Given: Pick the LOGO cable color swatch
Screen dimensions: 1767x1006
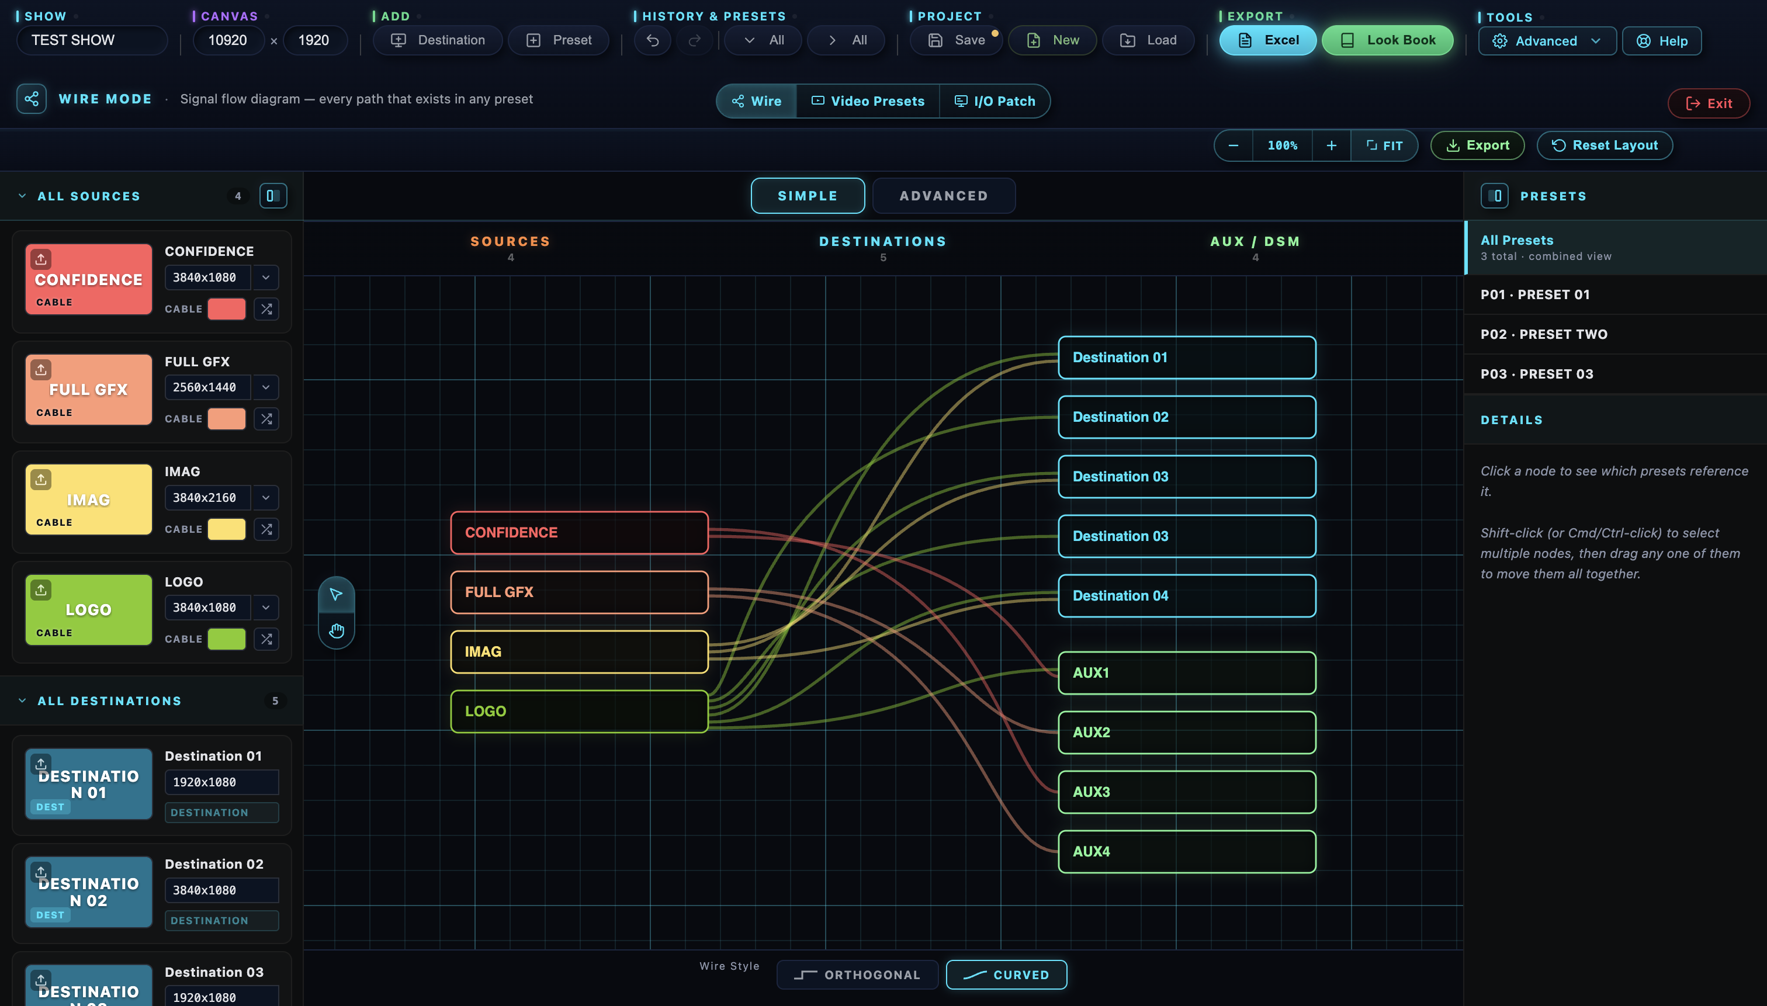Looking at the screenshot, I should 227,639.
